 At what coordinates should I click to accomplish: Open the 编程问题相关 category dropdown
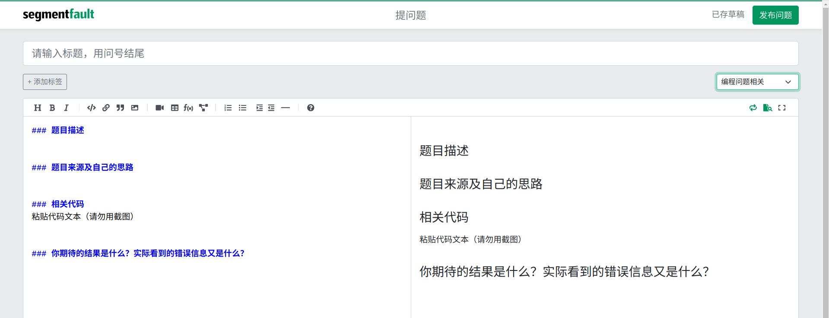757,82
